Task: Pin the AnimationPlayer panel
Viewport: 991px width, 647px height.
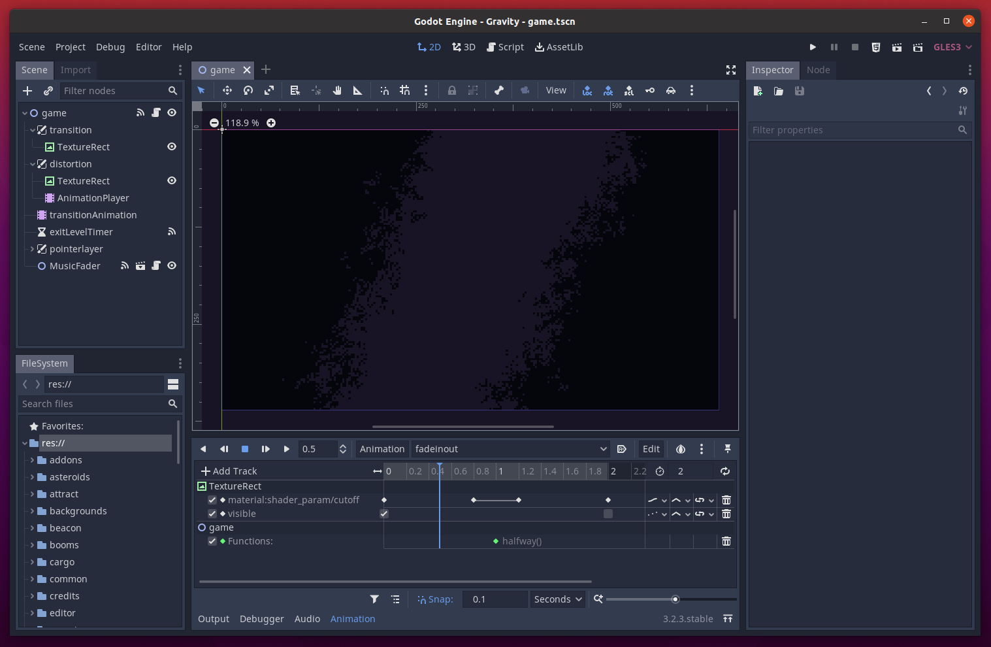Action: 727,449
